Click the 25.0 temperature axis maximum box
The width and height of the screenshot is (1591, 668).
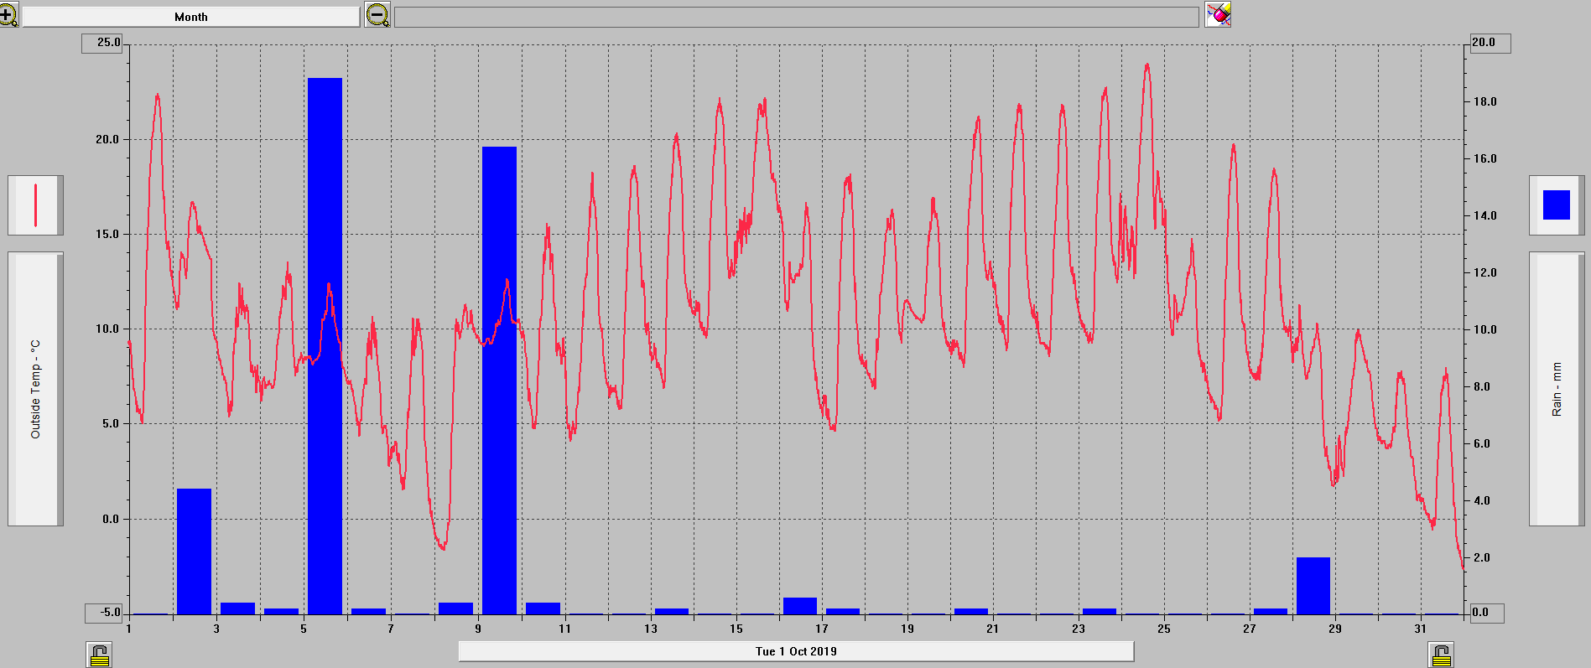click(102, 43)
